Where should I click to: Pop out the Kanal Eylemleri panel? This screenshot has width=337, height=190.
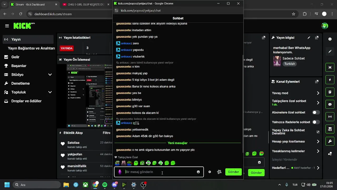pyautogui.click(x=317, y=82)
